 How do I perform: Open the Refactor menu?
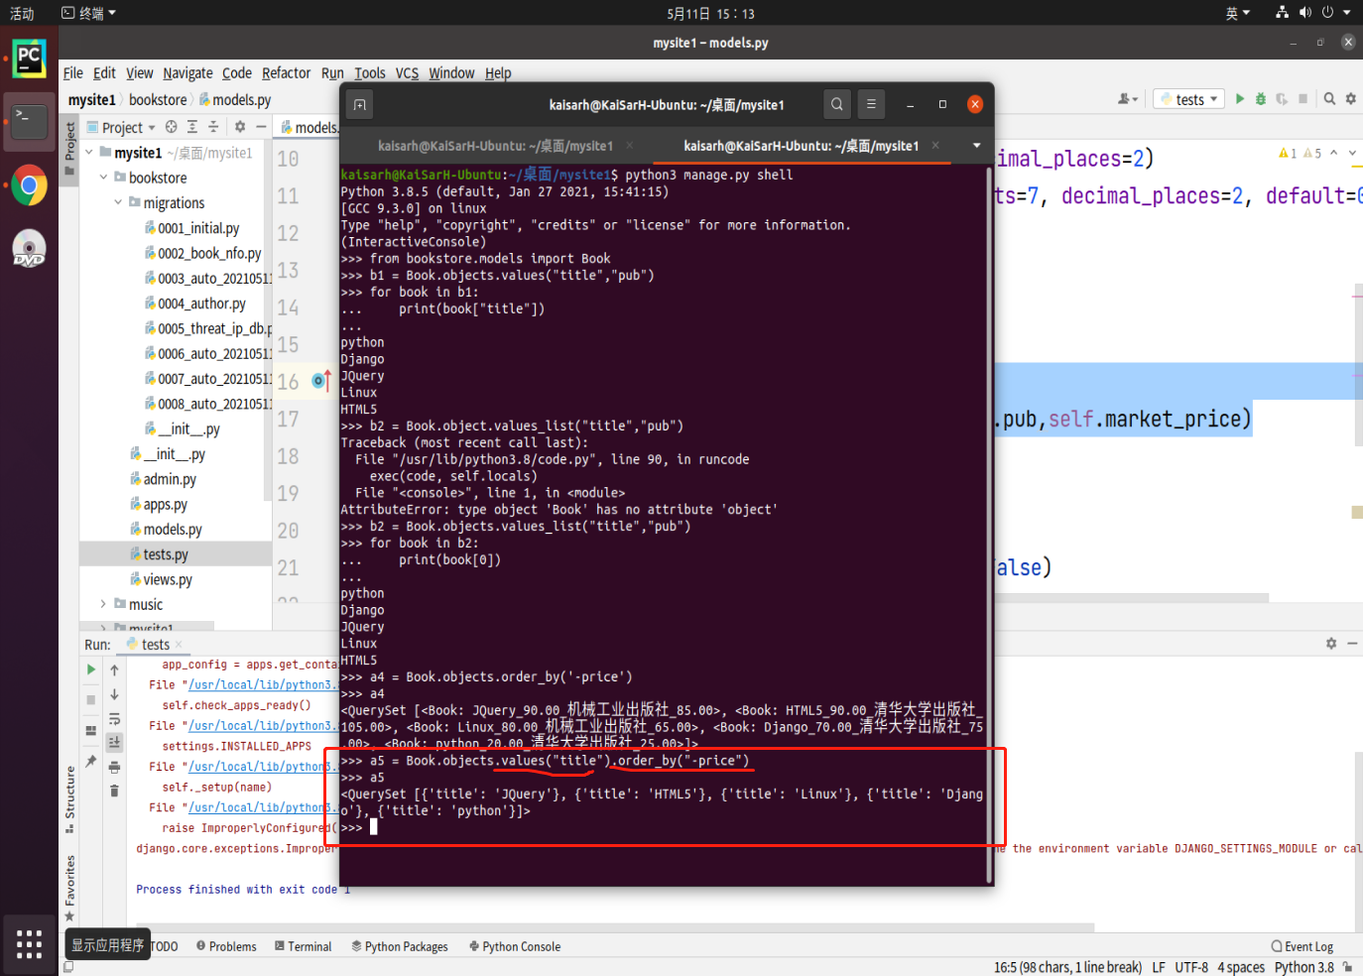click(286, 72)
